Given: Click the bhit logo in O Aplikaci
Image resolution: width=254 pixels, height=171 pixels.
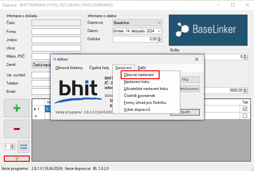Looking at the screenshot, I should pos(78,92).
